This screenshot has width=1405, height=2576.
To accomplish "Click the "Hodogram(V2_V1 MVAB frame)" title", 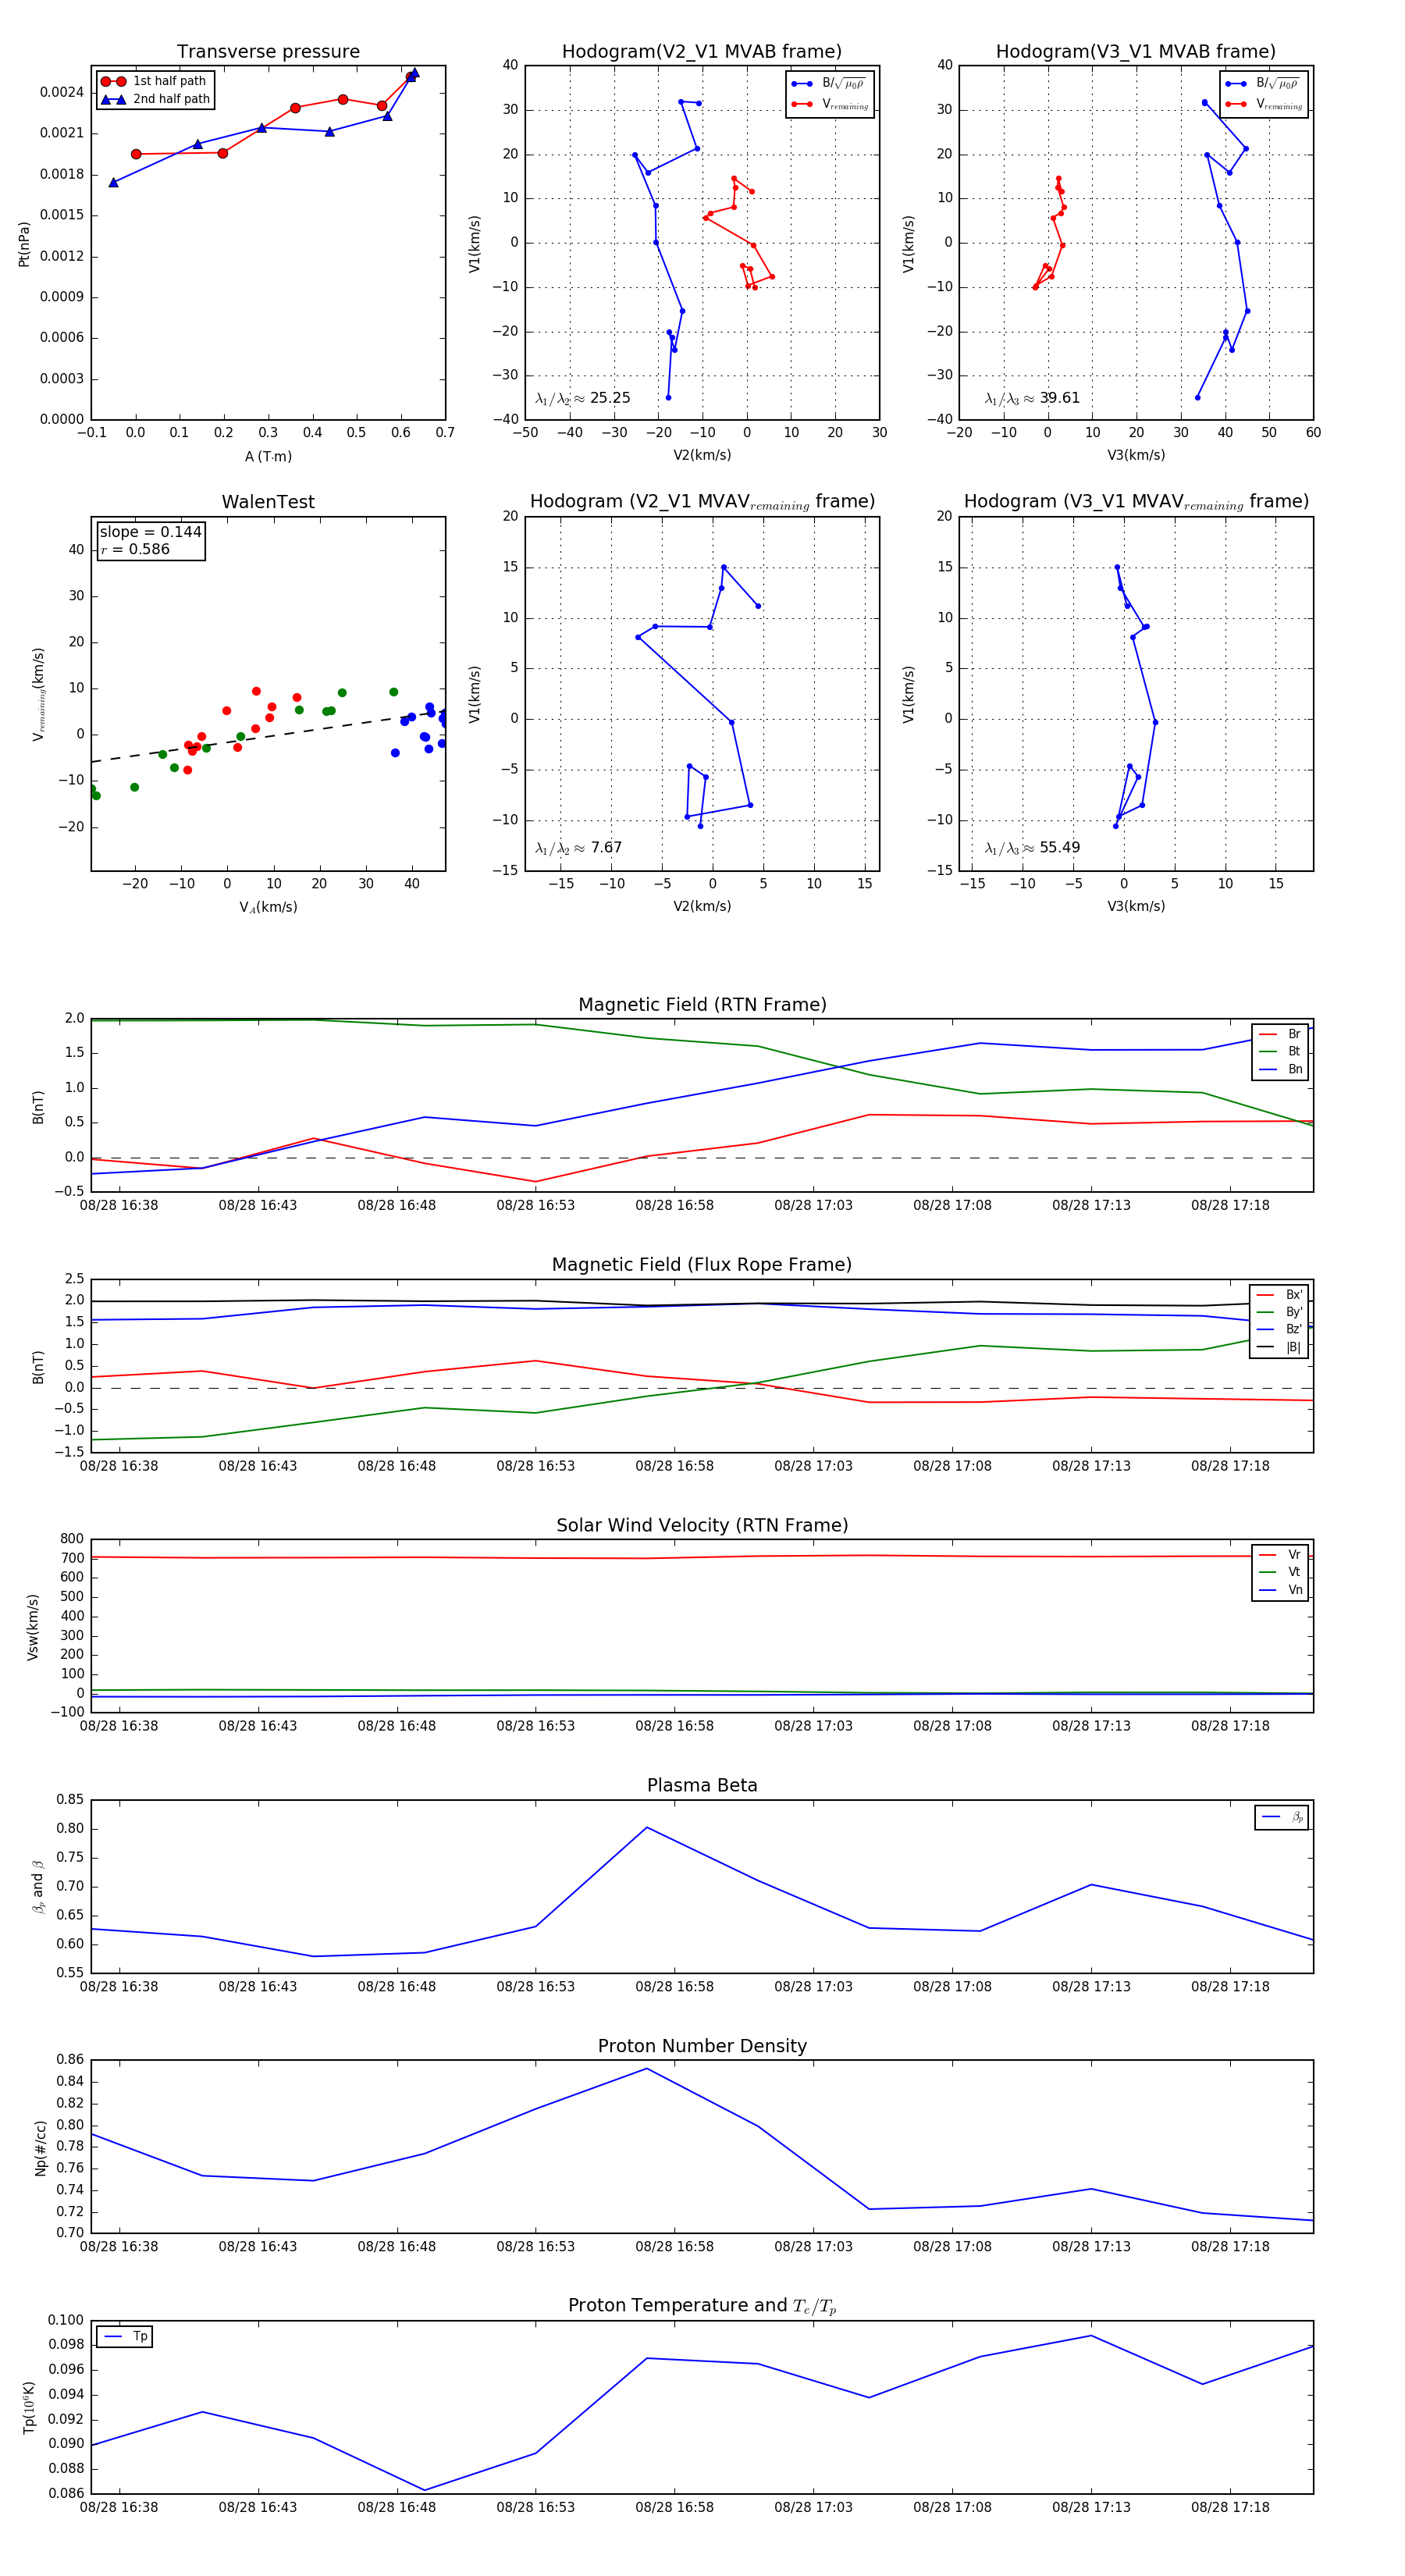I will (702, 52).
